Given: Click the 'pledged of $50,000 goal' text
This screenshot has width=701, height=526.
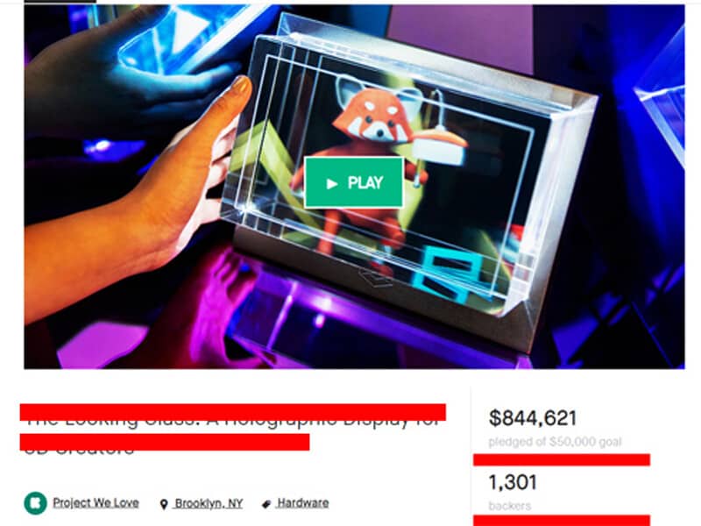Looking at the screenshot, I should pyautogui.click(x=555, y=442).
